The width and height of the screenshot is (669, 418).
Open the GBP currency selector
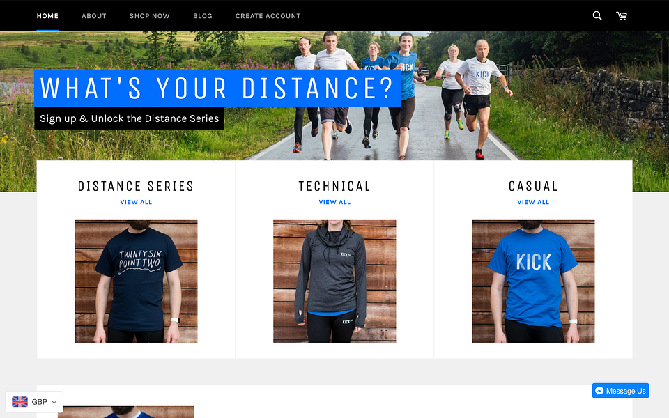pyautogui.click(x=34, y=402)
